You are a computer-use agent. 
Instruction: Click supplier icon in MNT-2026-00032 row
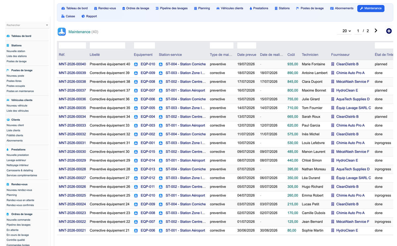tap(333, 134)
